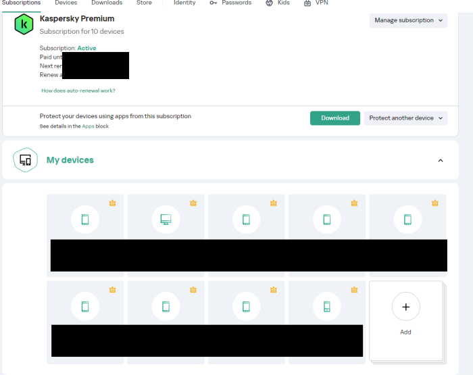Click the My devices hexagon icon
Screen dimensions: 473x375
(x=26, y=160)
